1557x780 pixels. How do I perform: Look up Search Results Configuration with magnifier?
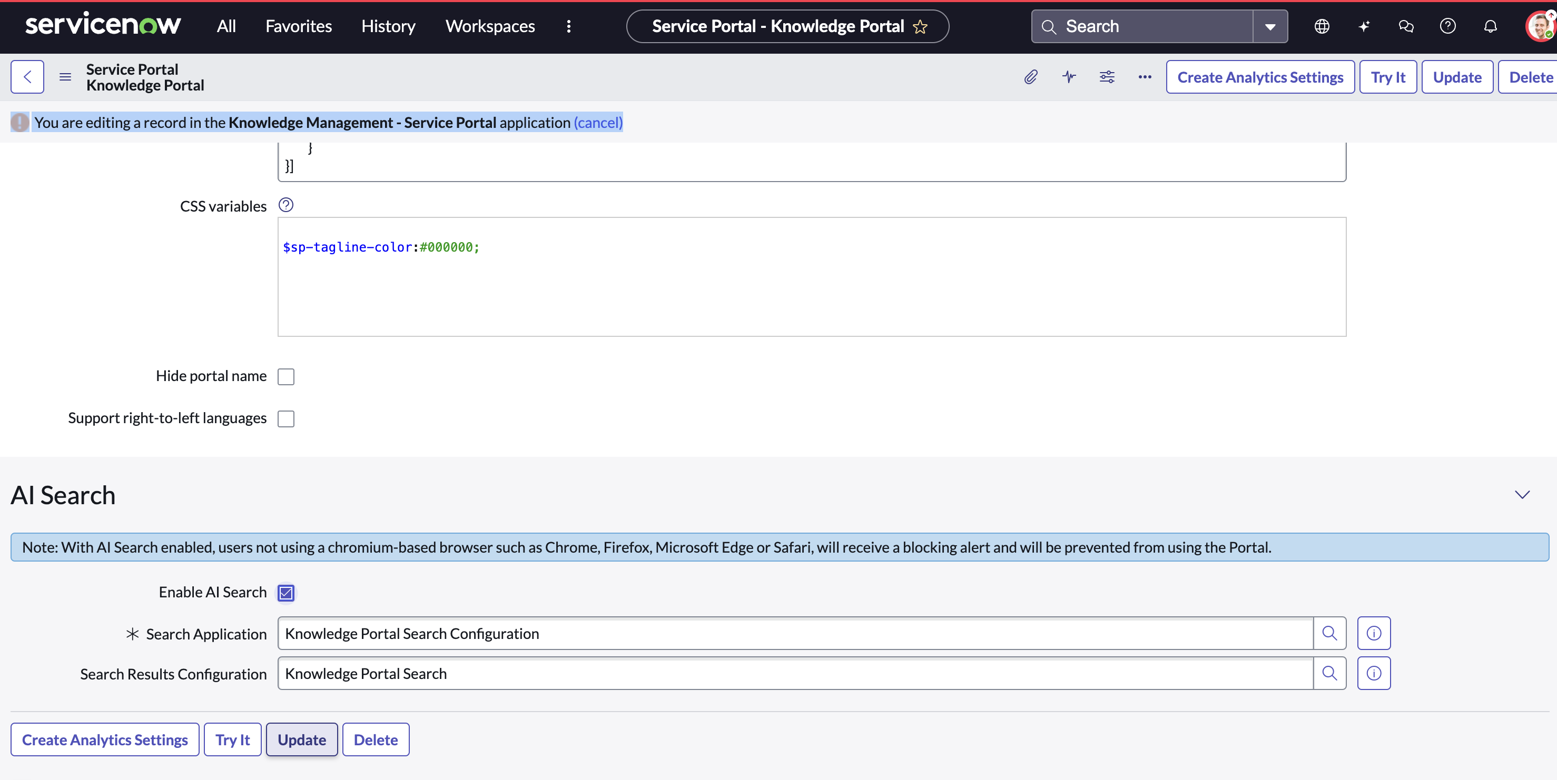click(1329, 673)
